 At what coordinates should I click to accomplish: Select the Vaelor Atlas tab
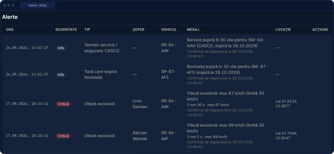click(37, 5)
